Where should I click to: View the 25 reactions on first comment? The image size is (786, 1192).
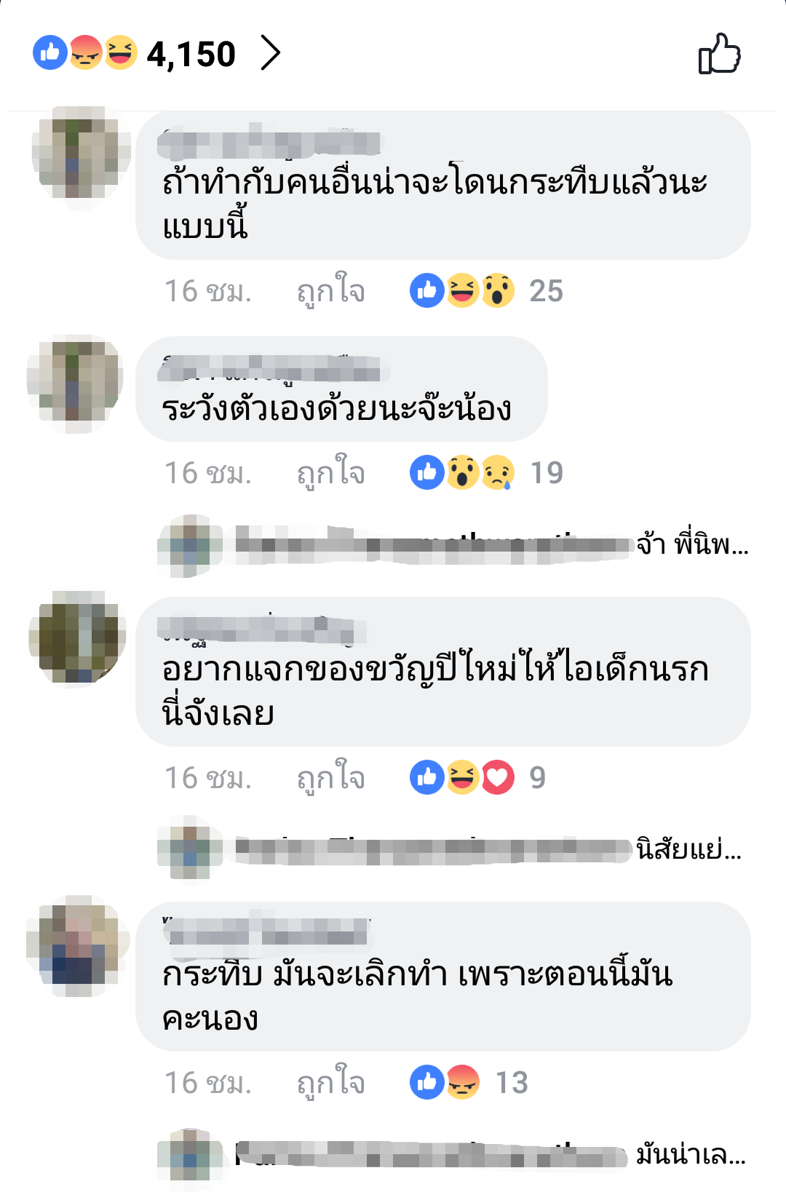point(486,291)
